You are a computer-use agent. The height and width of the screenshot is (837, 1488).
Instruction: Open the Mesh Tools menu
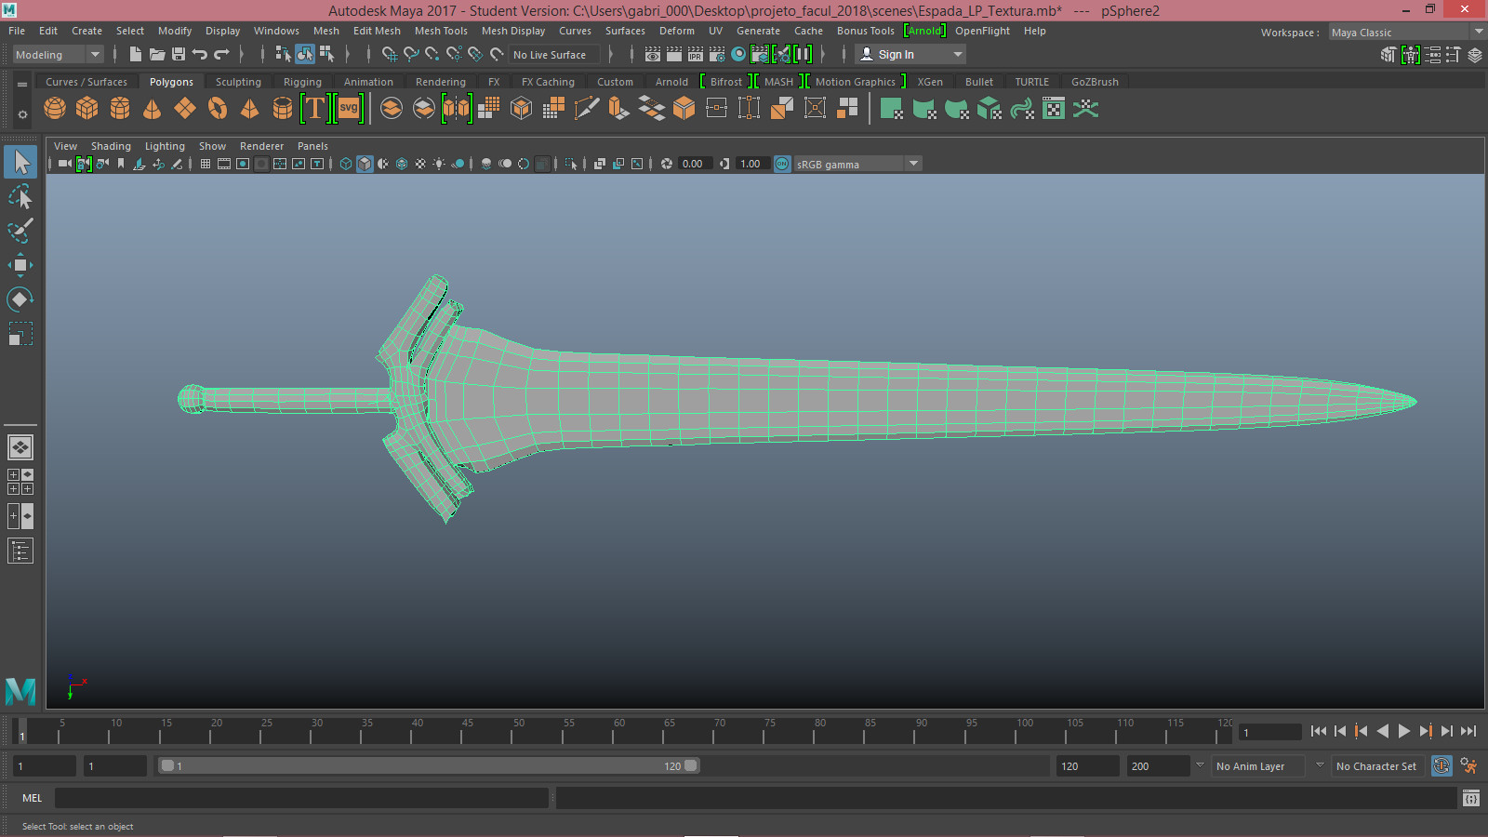(x=441, y=31)
